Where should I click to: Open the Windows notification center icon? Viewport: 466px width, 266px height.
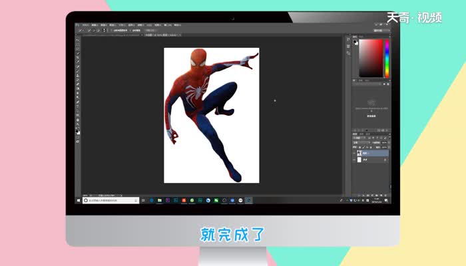tap(386, 200)
